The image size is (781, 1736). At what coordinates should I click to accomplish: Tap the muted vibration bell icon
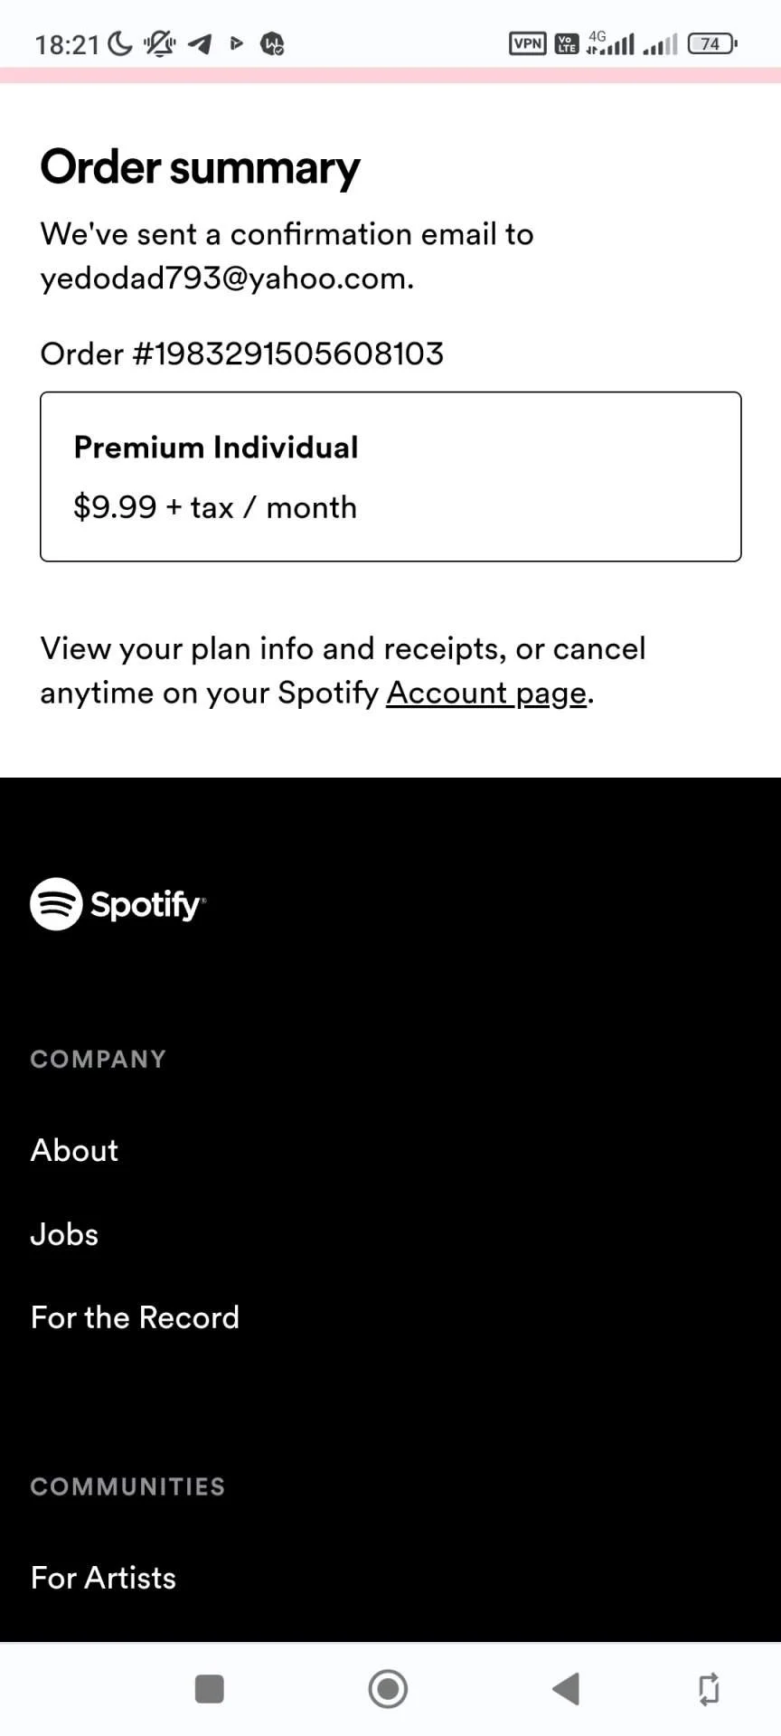coord(160,42)
